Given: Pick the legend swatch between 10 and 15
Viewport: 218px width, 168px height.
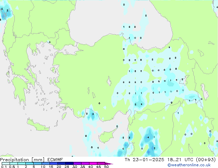Looking at the screenshot, I should point(45,164).
